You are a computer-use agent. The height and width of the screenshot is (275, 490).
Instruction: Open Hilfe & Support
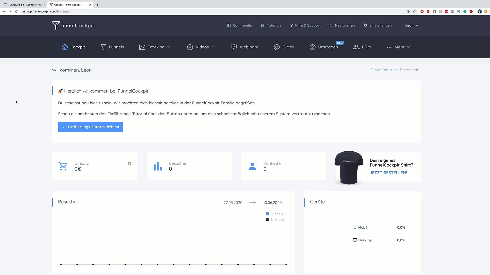[305, 25]
